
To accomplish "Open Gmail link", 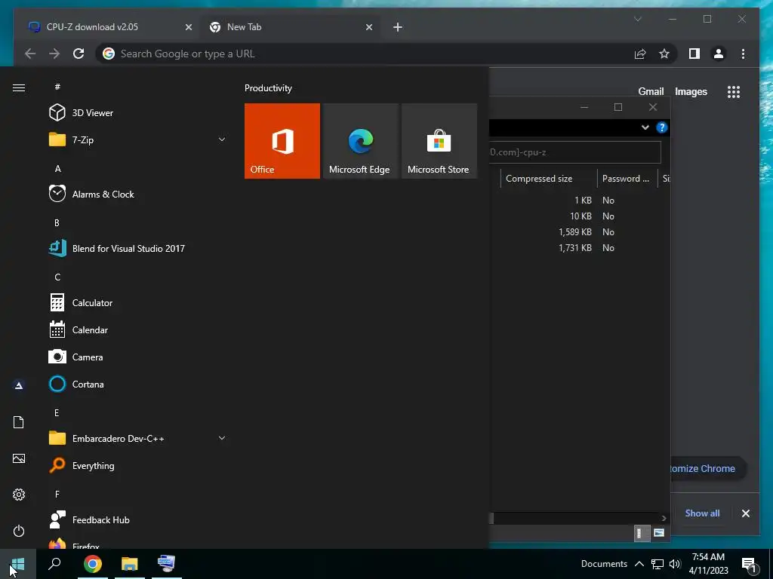I will pyautogui.click(x=651, y=91).
